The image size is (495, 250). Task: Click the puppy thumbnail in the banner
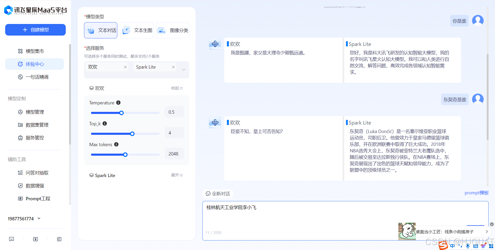407,231
